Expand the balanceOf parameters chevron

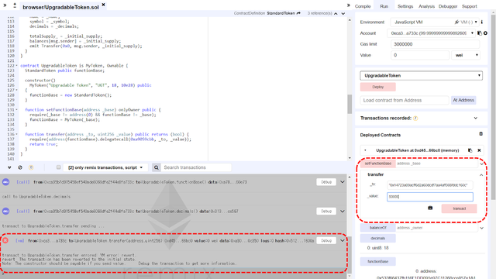482,228
